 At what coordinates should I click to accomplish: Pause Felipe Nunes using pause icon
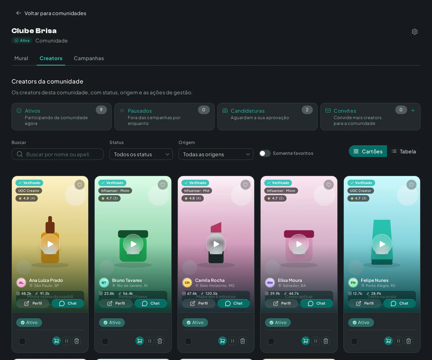tap(399, 341)
